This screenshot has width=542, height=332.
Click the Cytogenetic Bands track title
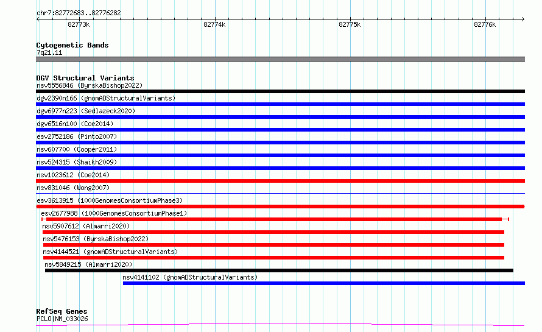[x=72, y=45]
